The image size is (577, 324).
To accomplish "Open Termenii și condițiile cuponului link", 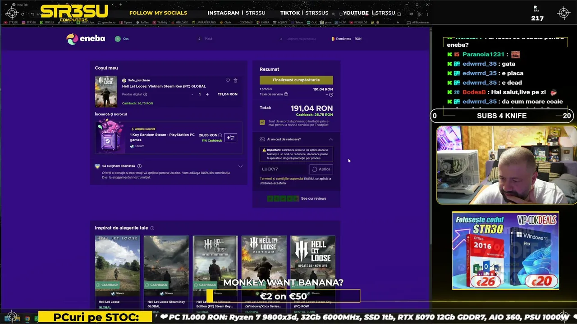I will (x=281, y=179).
